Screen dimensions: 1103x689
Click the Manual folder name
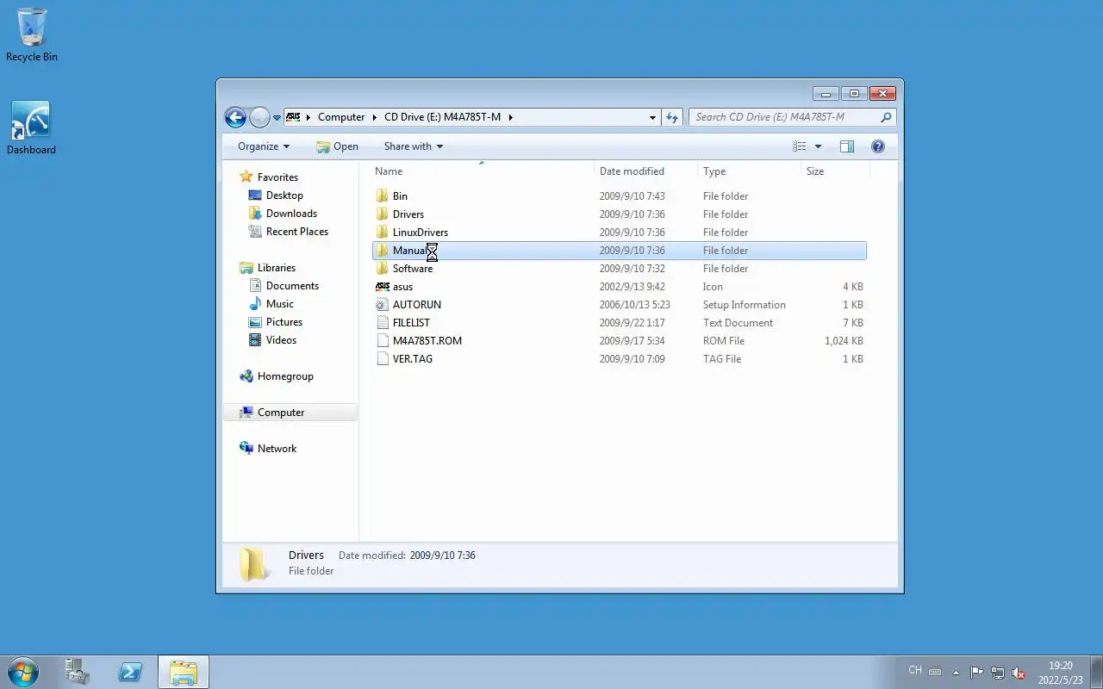409,251
